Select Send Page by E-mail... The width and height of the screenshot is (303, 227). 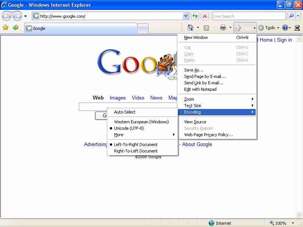point(217,76)
